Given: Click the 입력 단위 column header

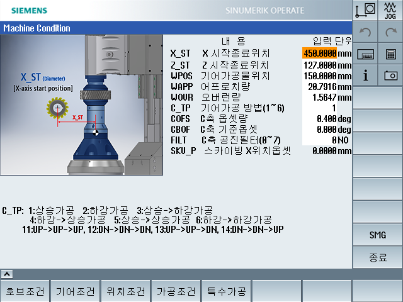Looking at the screenshot, I should pyautogui.click(x=332, y=41).
